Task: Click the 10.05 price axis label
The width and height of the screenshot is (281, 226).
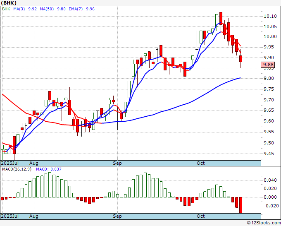Action: pos(270,27)
